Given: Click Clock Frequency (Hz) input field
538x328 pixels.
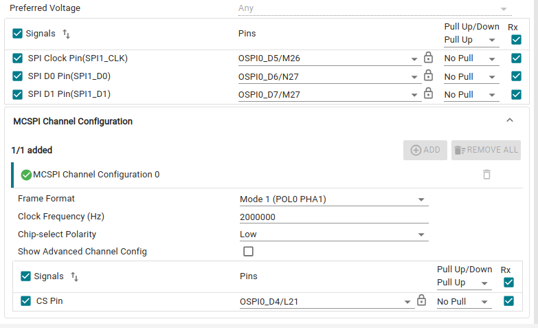Looking at the screenshot, I should [334, 217].
